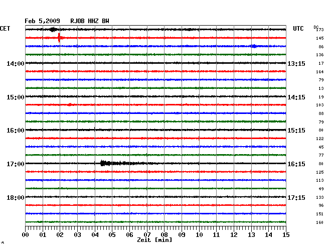326x248 pixels.
Task: Select the DC value '145'
Action: 320,38
